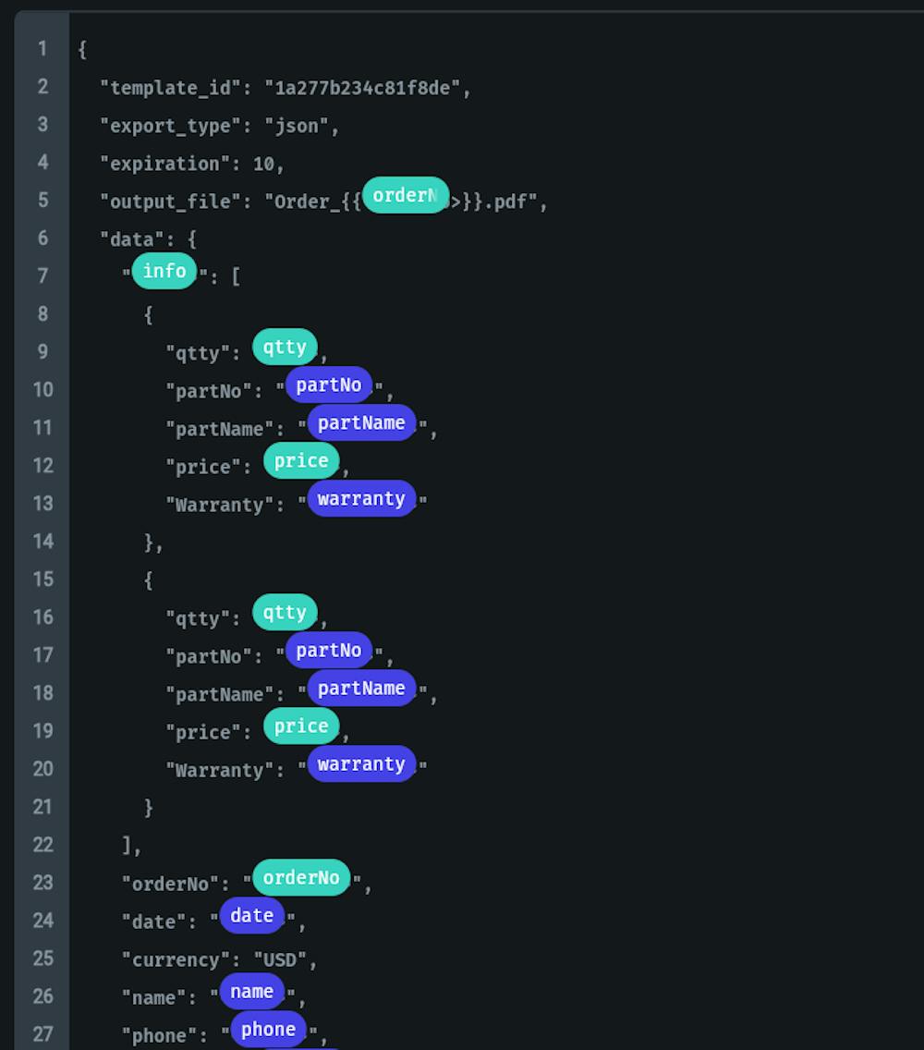924x1050 pixels.
Task: Click line number 22 in the gutter
Action: pos(43,844)
